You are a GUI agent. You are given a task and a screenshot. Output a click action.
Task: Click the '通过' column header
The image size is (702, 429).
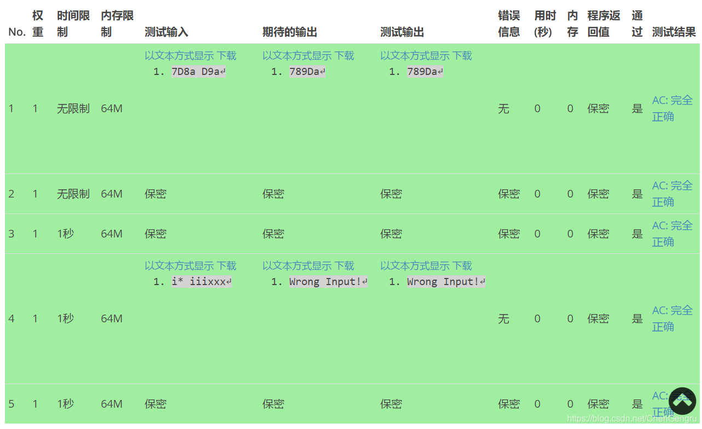point(637,24)
